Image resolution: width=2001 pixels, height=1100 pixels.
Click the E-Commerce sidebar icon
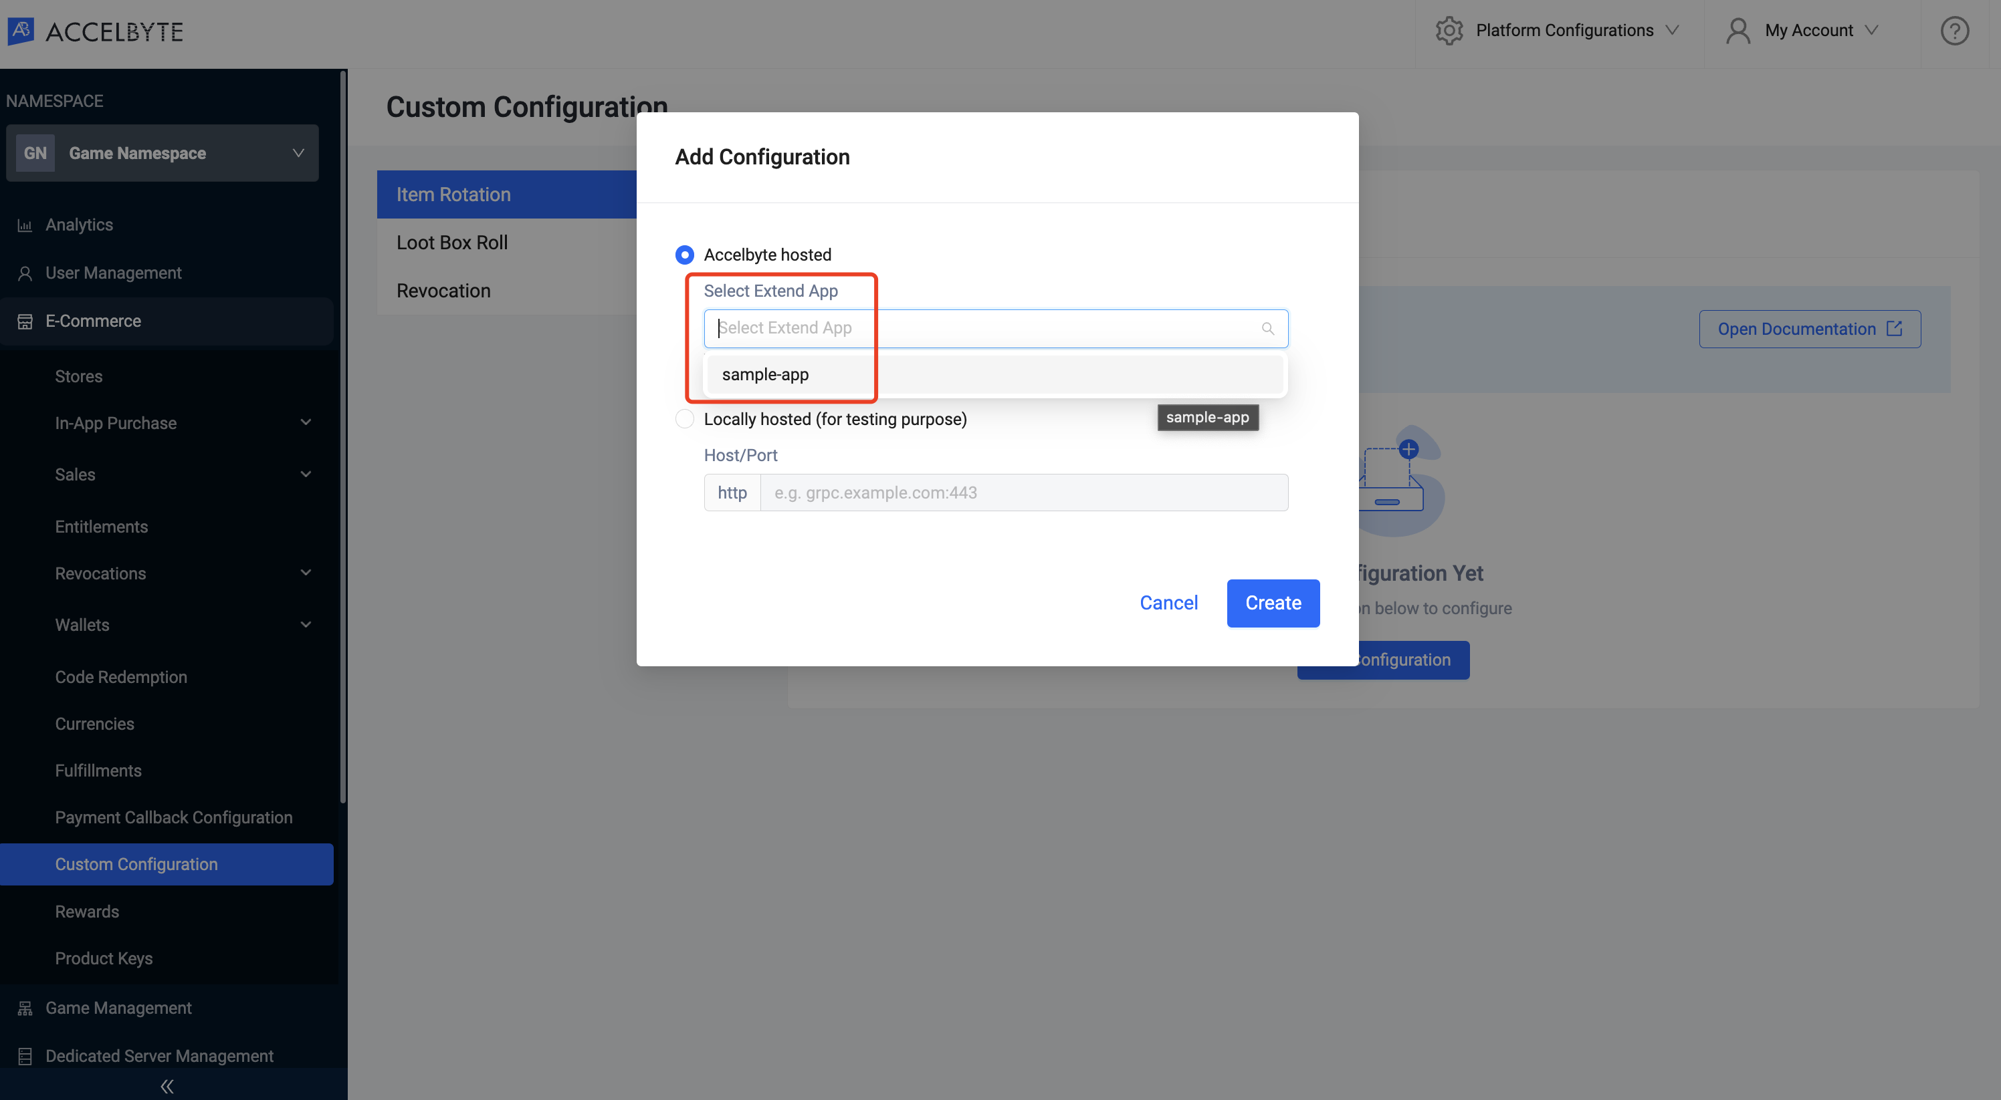tap(26, 321)
